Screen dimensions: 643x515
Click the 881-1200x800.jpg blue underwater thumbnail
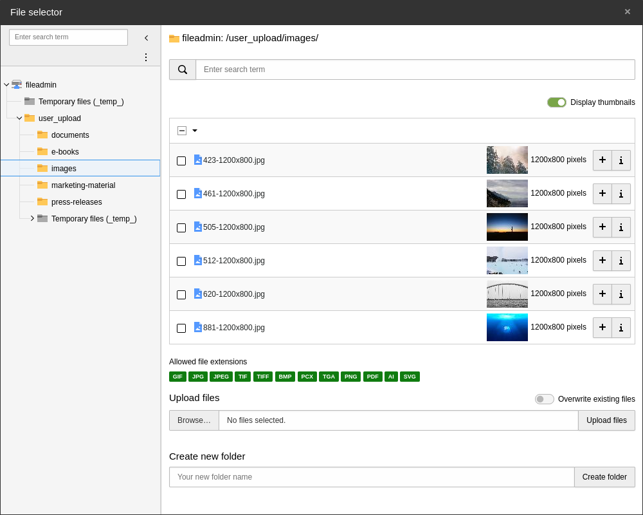(x=507, y=327)
